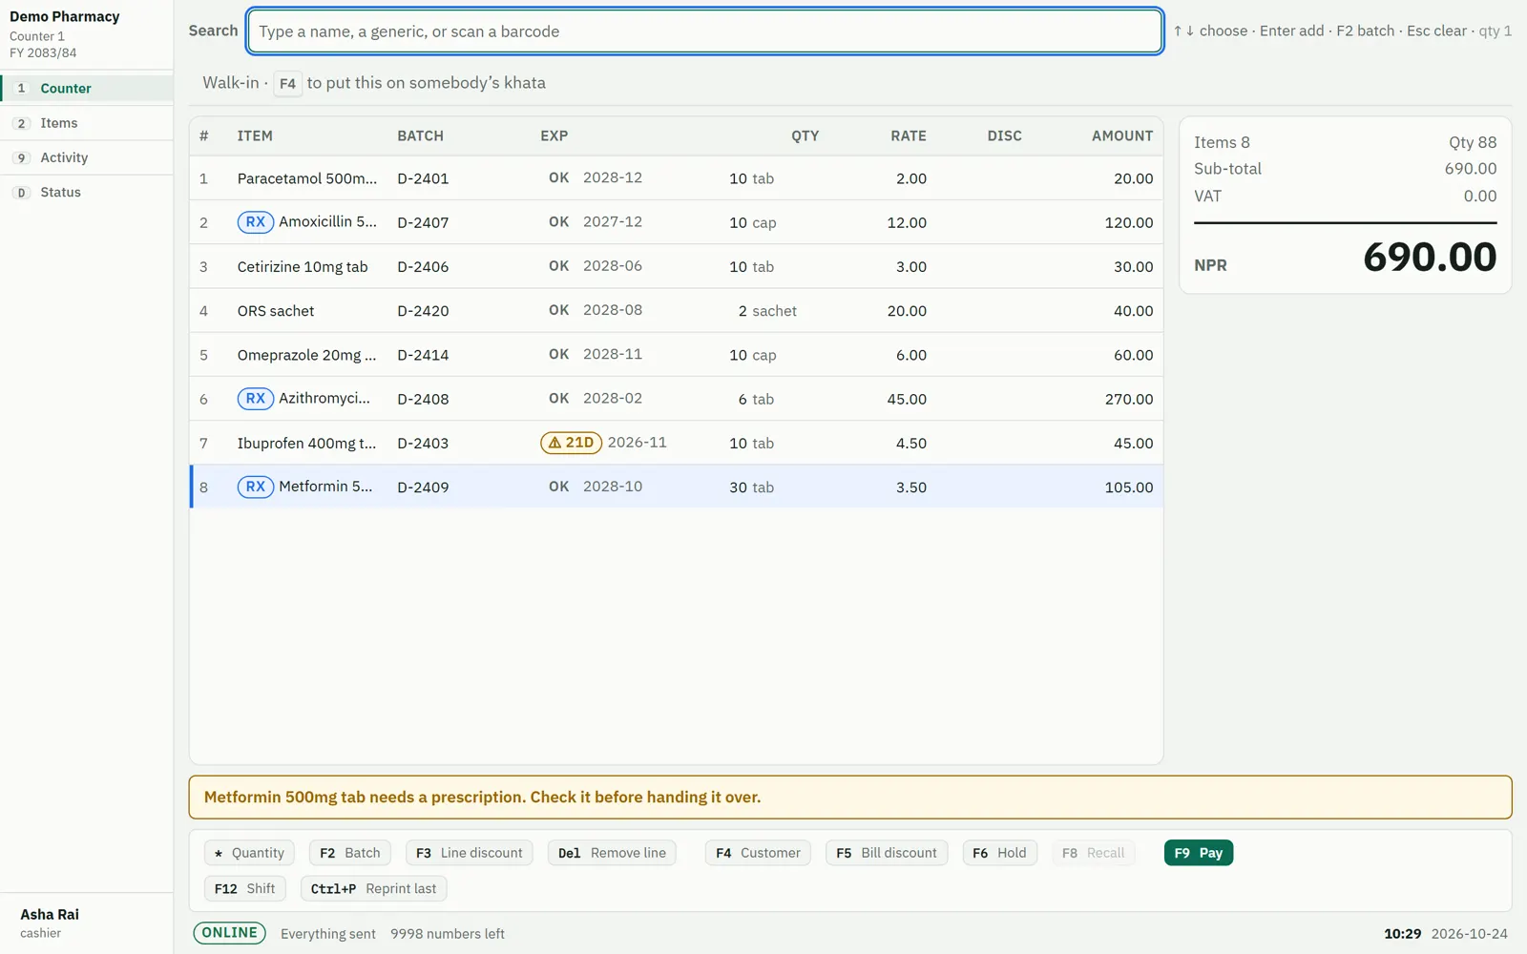Click the NPR 690.00 grand total
Screen dimensions: 1527x954
(x=1430, y=257)
